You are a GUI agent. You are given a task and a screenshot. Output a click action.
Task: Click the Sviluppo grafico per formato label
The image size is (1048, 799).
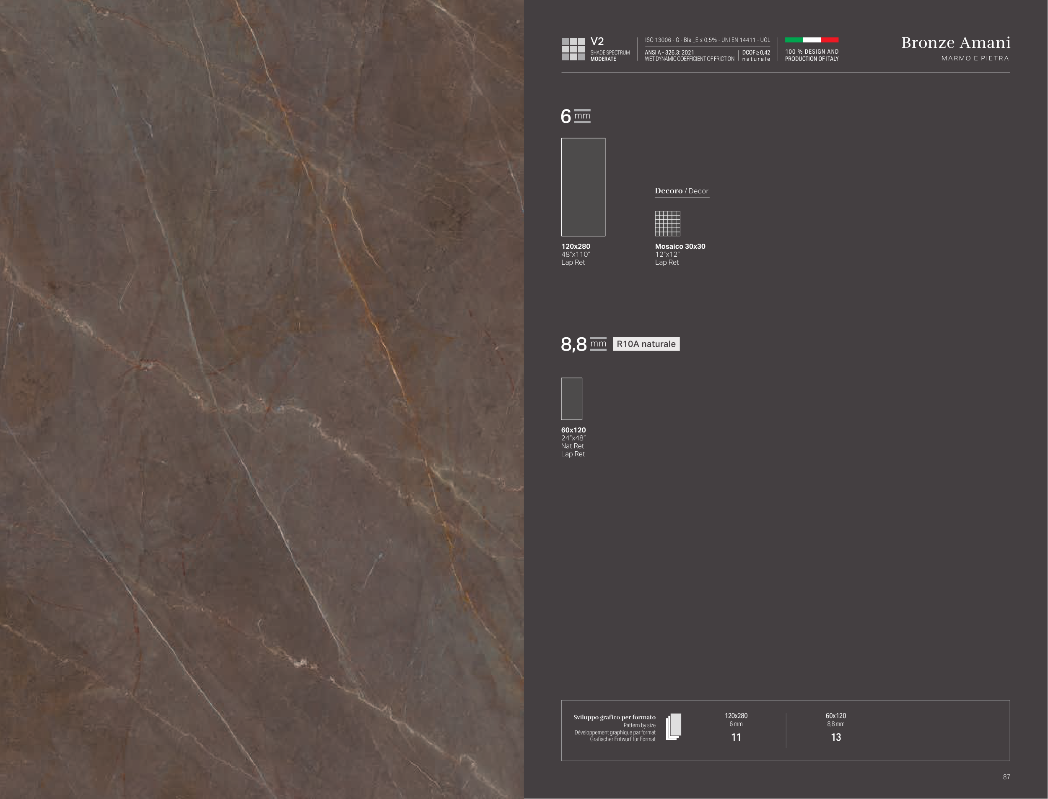point(614,717)
